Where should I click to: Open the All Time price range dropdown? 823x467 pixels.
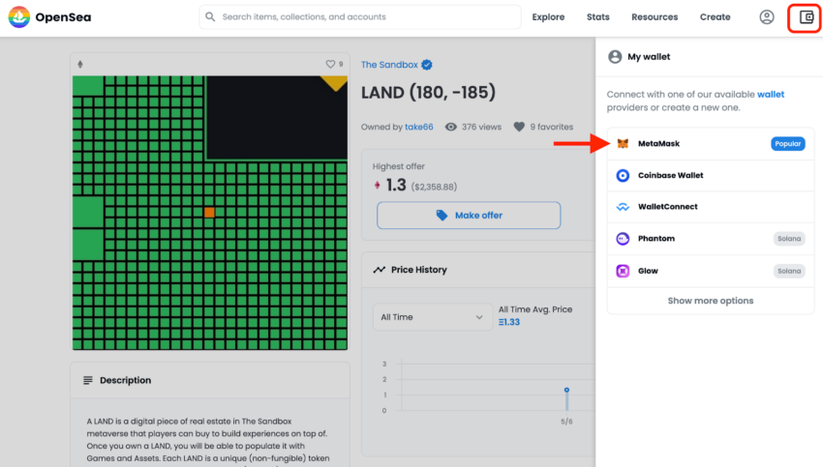tap(432, 317)
